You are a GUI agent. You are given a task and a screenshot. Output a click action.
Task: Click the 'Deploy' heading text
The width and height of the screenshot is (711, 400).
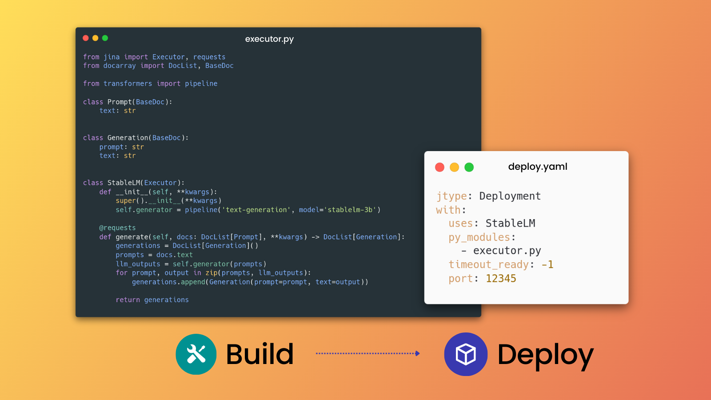point(545,356)
